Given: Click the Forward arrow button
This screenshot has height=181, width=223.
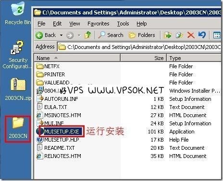Looking at the screenshot, I should click(x=70, y=35).
